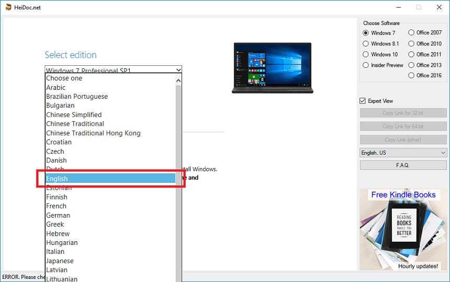This screenshot has width=450, height=282.
Task: Select the Choose one placeholder entry
Action: 110,78
